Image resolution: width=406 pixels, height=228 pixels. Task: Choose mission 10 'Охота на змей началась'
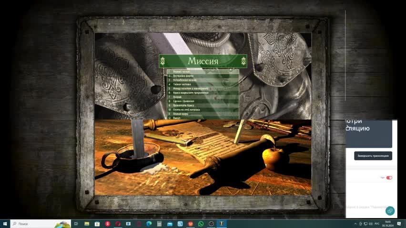[x=203, y=109]
